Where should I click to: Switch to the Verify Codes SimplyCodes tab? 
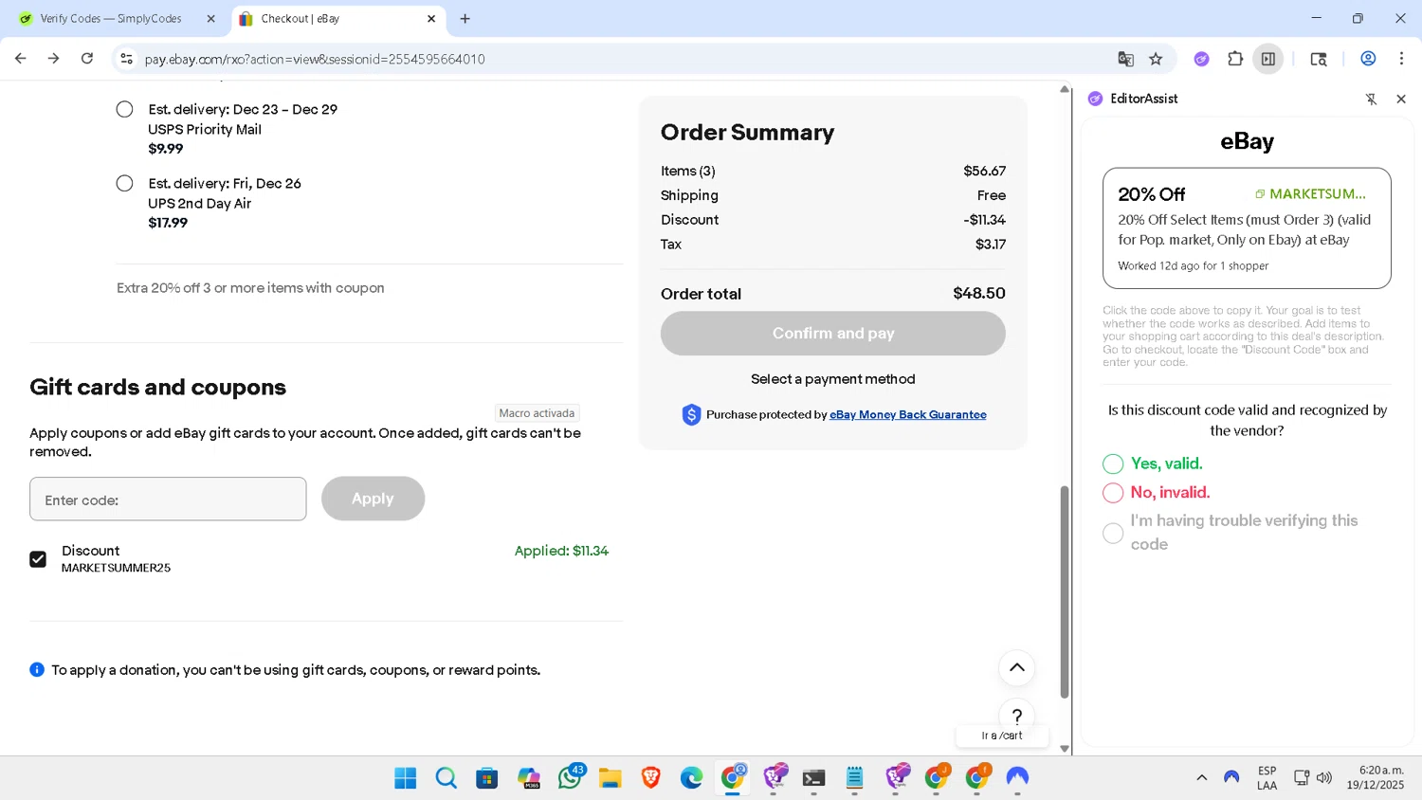click(111, 19)
